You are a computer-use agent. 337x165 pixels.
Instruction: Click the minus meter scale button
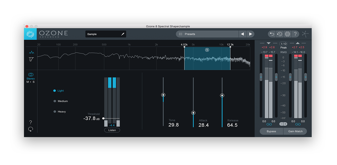click(x=281, y=124)
